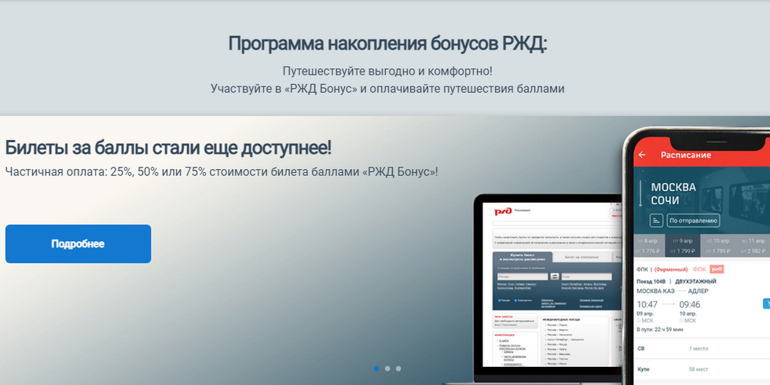
Task: Go to the third carousel slide dot
Action: pyautogui.click(x=398, y=368)
